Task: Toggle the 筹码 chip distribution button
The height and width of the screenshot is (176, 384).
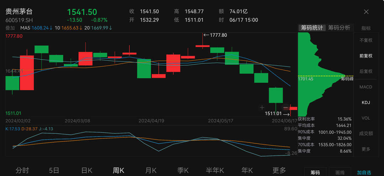Action: (315, 172)
